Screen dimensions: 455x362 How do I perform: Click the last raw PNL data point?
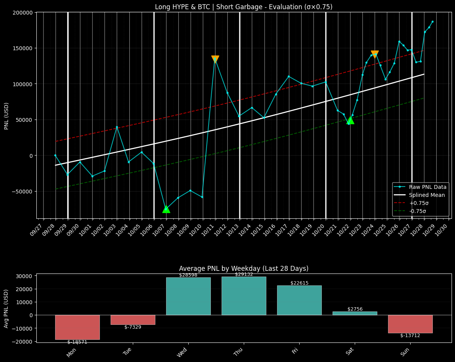click(x=432, y=22)
